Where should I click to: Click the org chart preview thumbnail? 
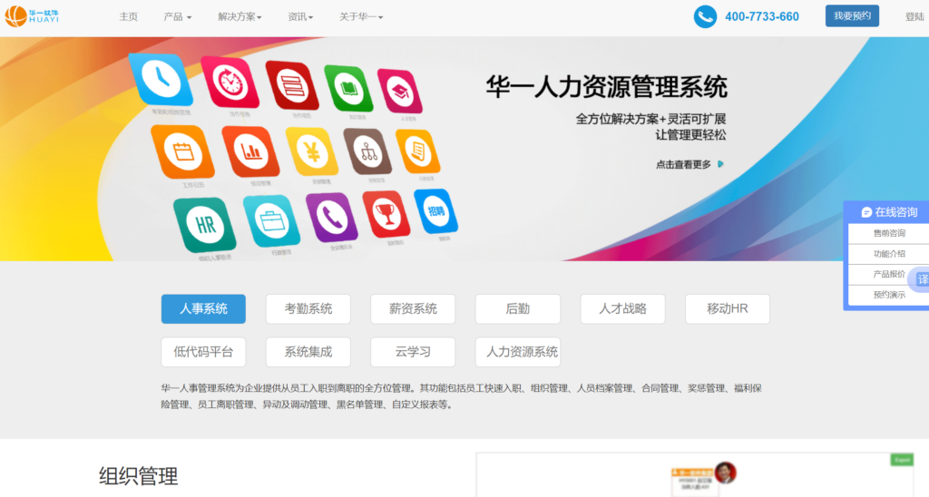pos(696,475)
